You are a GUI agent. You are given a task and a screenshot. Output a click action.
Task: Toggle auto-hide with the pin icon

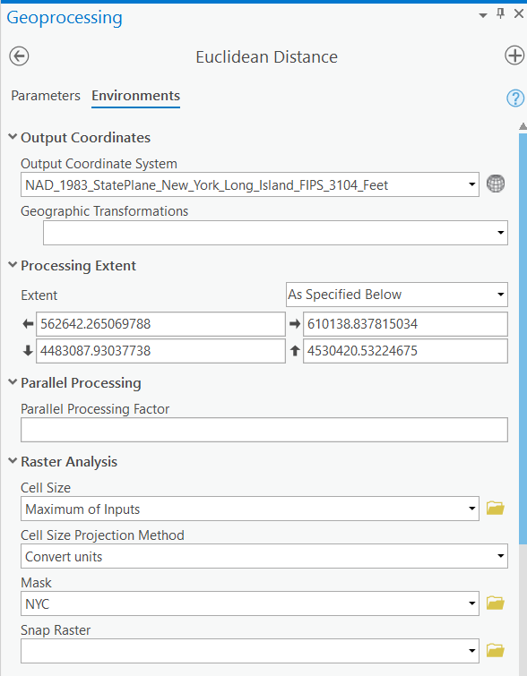[x=501, y=14]
